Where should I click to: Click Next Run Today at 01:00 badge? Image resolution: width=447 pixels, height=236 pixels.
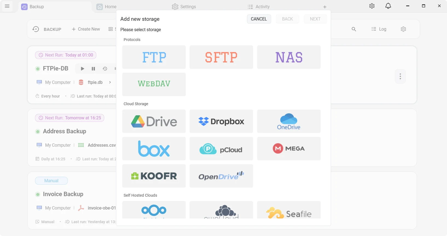click(66, 55)
